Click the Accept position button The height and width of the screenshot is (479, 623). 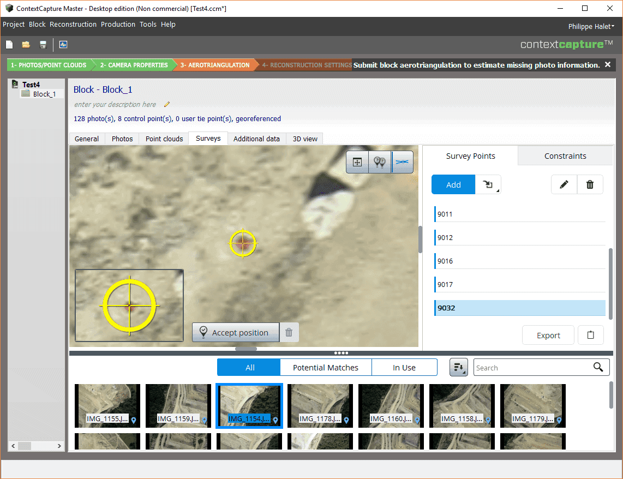click(x=235, y=332)
